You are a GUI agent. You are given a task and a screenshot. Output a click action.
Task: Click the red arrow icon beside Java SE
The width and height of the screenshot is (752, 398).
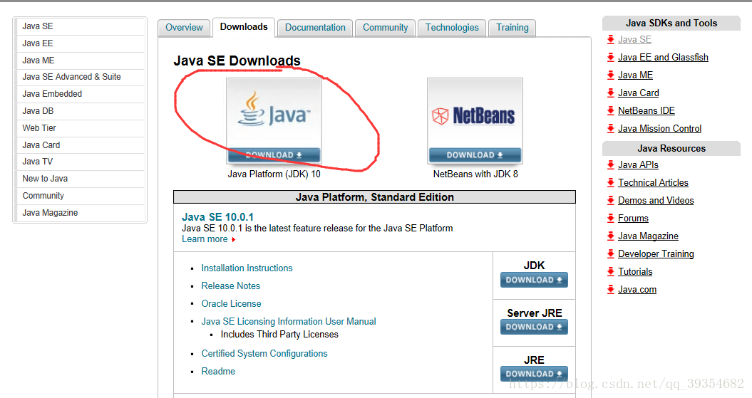tap(611, 40)
